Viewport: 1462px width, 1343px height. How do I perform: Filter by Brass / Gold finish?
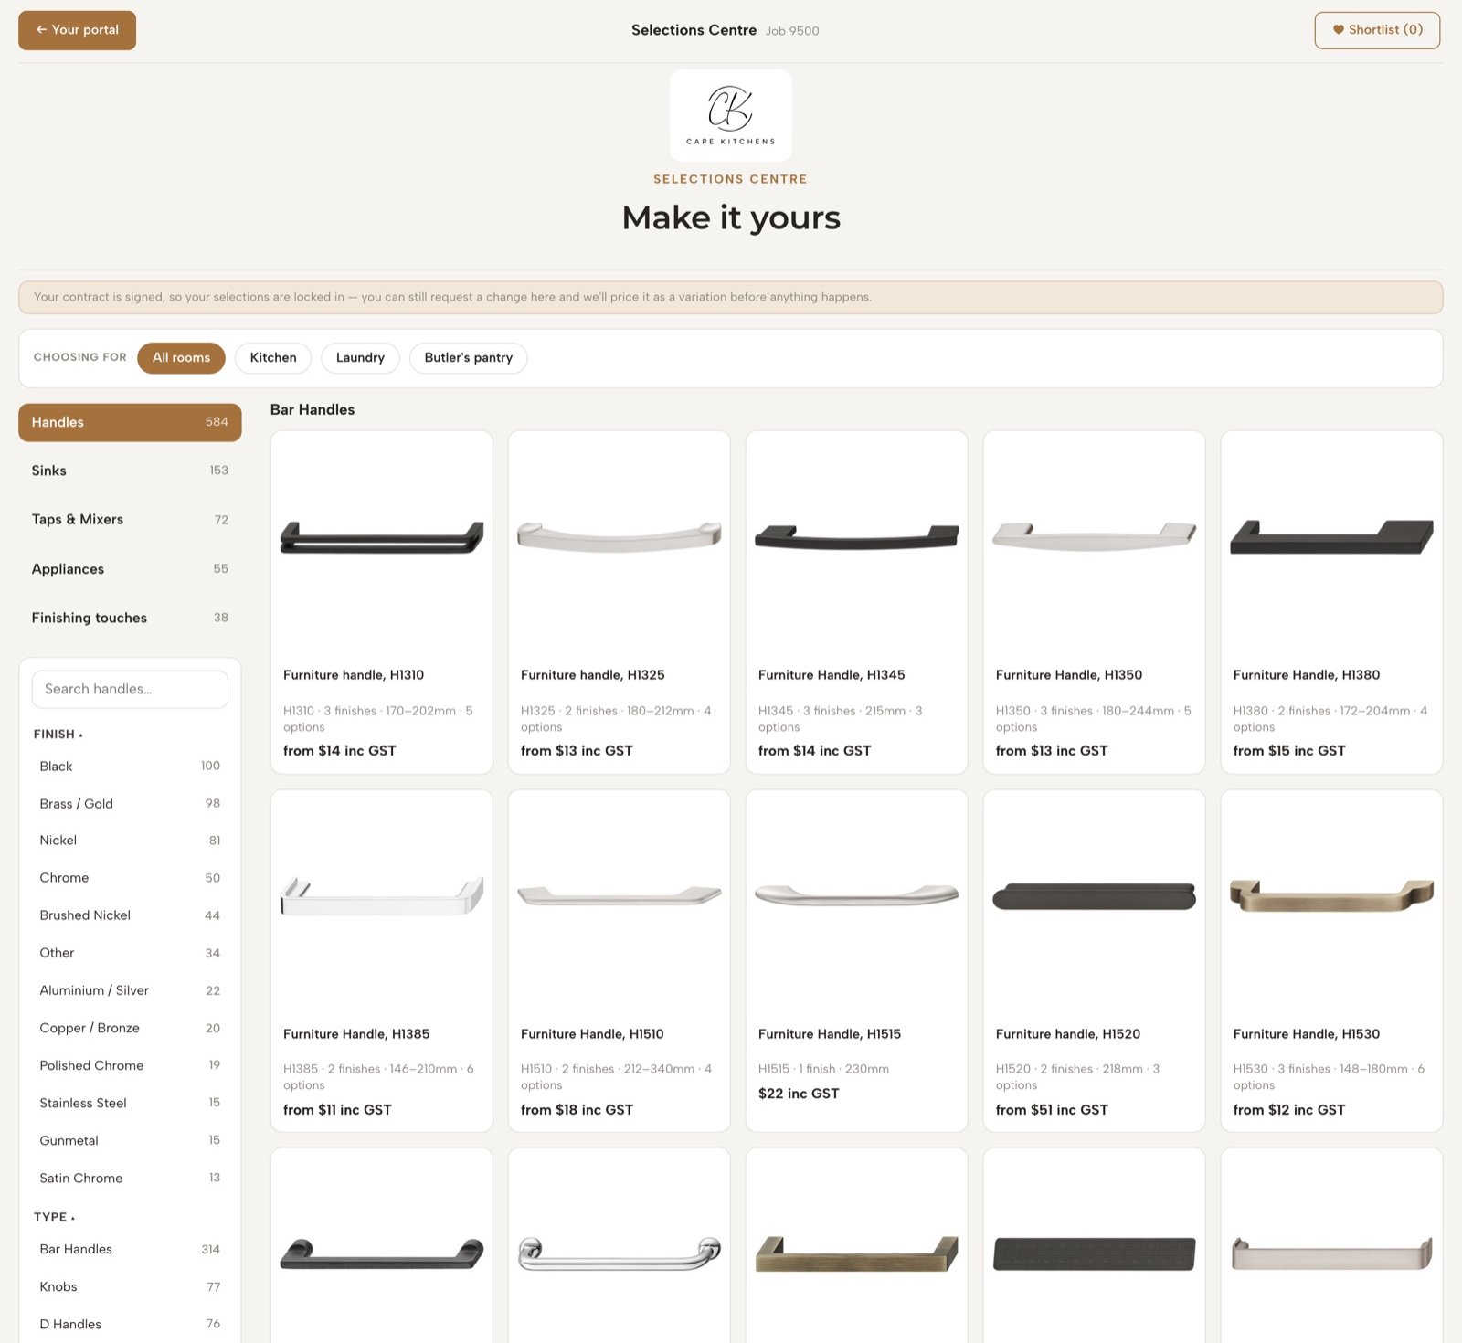point(130,803)
